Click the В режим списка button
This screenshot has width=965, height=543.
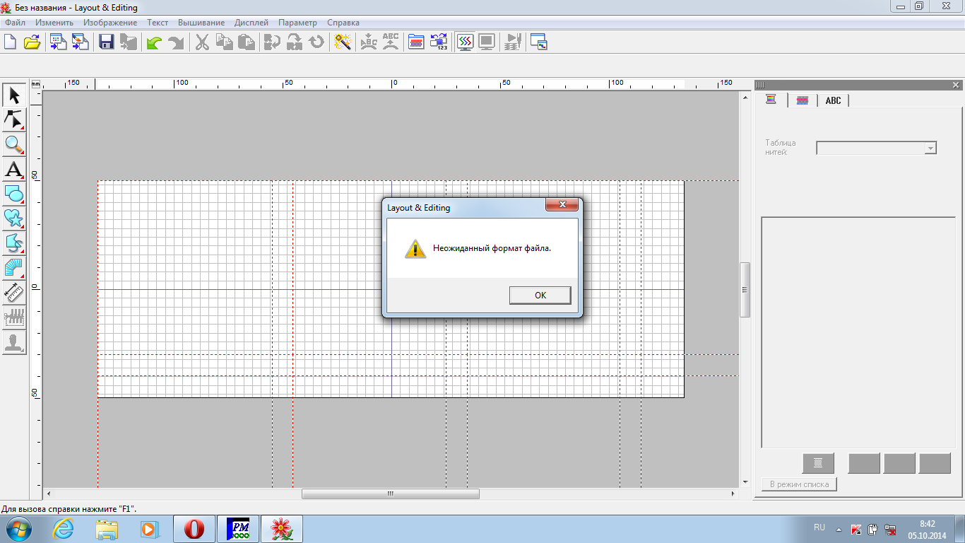point(800,484)
